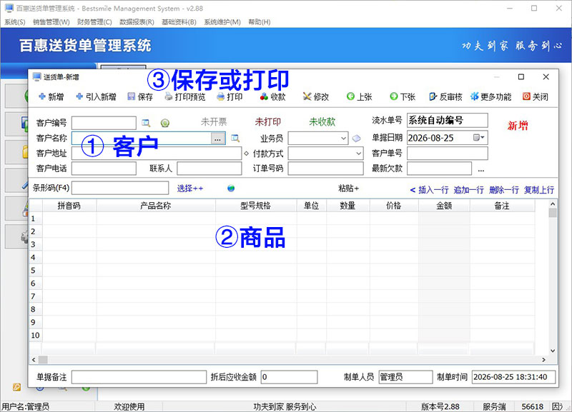Viewport: 572px width, 412px height.
Task: Go to next record with 下张
Action: pyautogui.click(x=403, y=96)
